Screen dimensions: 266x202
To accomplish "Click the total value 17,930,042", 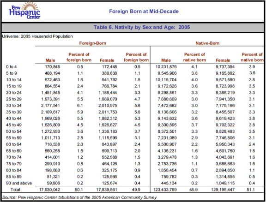I will (49, 190).
